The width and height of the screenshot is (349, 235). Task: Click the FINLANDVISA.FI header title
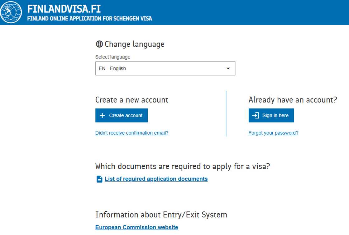pyautogui.click(x=64, y=9)
